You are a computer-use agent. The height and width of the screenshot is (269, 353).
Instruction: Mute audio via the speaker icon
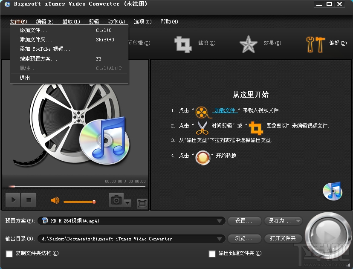(55, 200)
